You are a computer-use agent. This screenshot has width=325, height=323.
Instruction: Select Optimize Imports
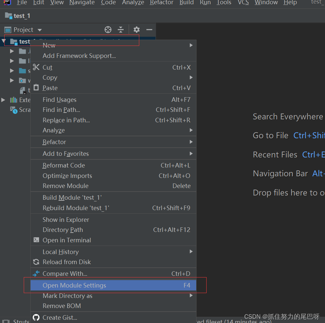click(x=113, y=176)
